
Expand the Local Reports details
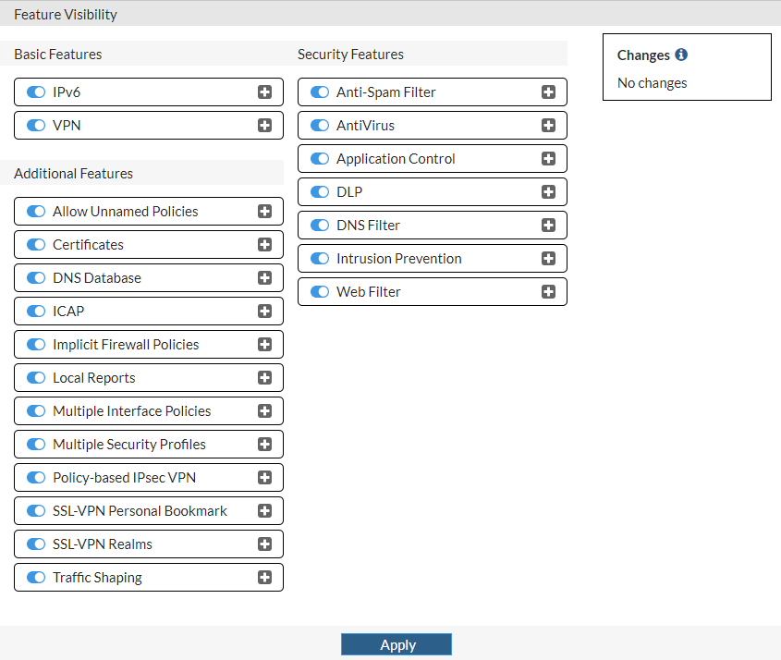click(264, 378)
